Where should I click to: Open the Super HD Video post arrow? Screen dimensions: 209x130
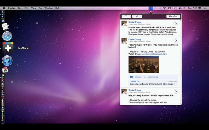176,41
